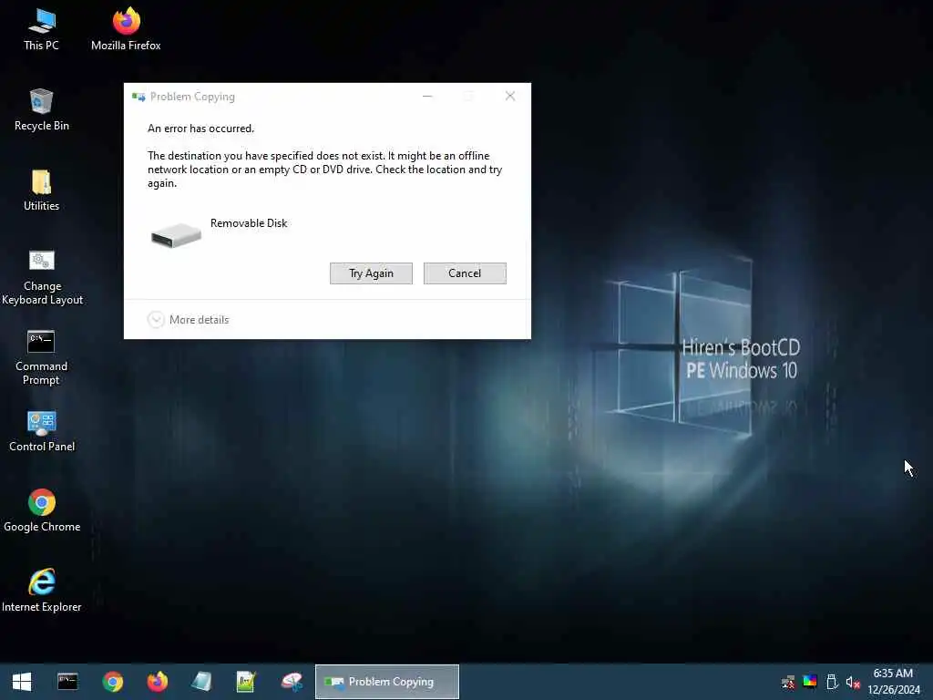
Task: Launch Firefox from the taskbar
Action: pyautogui.click(x=157, y=682)
